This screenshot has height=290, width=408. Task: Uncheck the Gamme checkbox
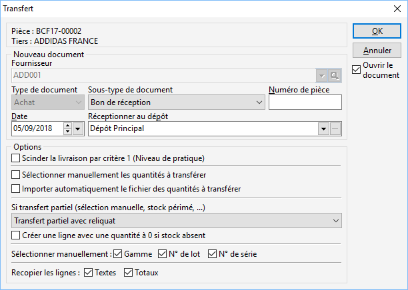(118, 254)
